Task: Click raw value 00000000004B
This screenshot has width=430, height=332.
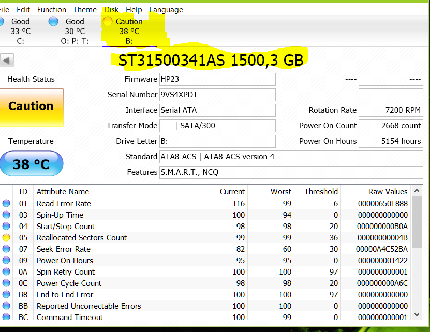Action: [x=383, y=238]
